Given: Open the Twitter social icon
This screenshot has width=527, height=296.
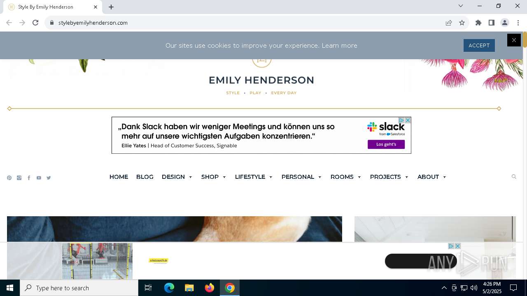Looking at the screenshot, I should click(49, 178).
